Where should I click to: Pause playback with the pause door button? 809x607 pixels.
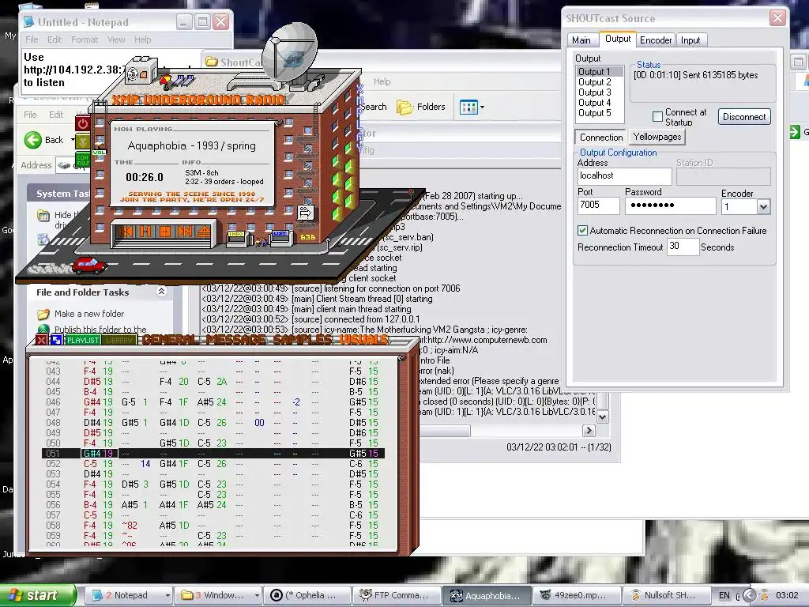[145, 232]
